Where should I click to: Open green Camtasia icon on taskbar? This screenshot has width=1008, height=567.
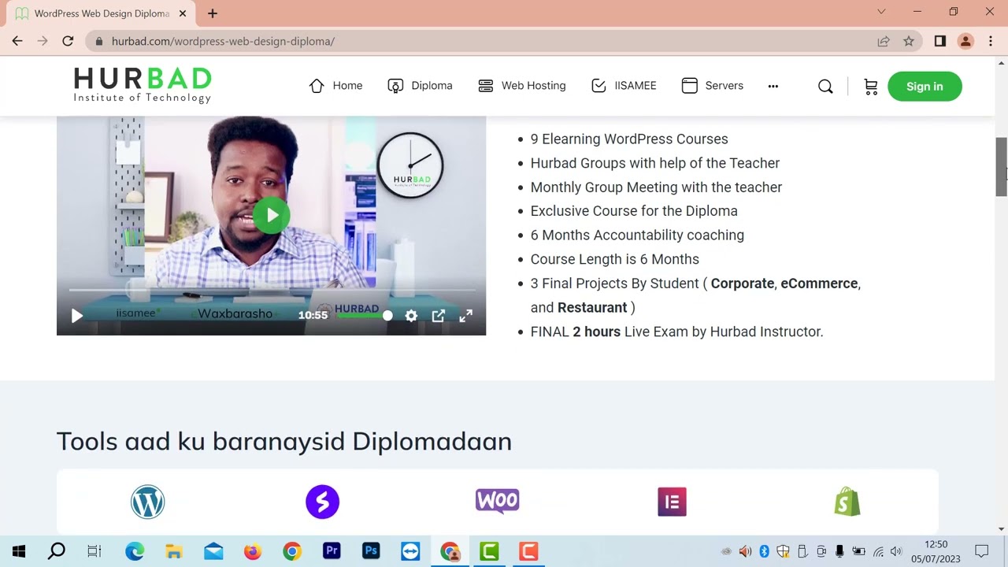tap(489, 551)
